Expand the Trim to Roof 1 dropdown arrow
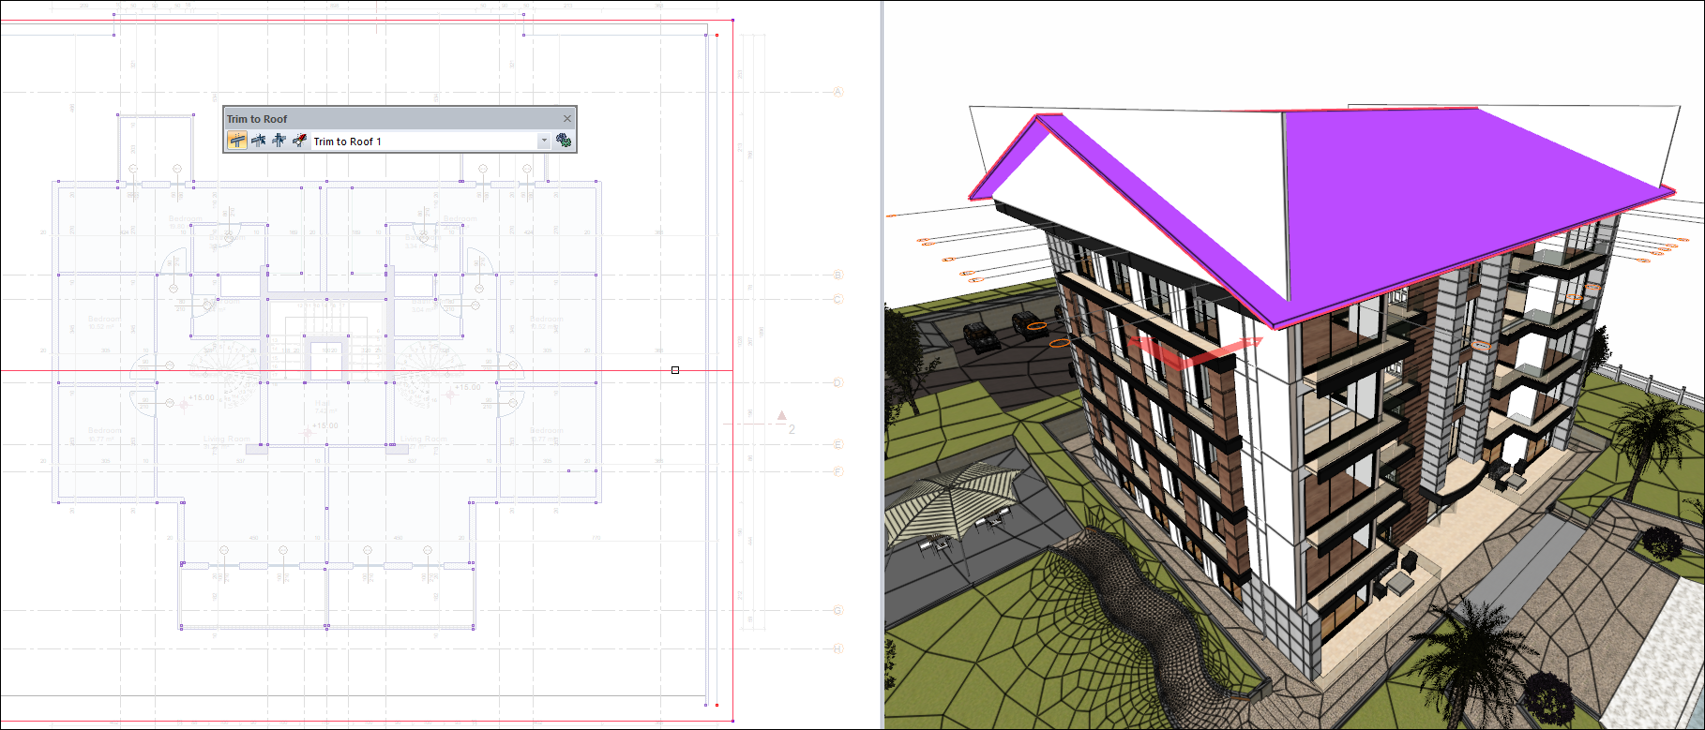Image resolution: width=1705 pixels, height=730 pixels. point(544,142)
